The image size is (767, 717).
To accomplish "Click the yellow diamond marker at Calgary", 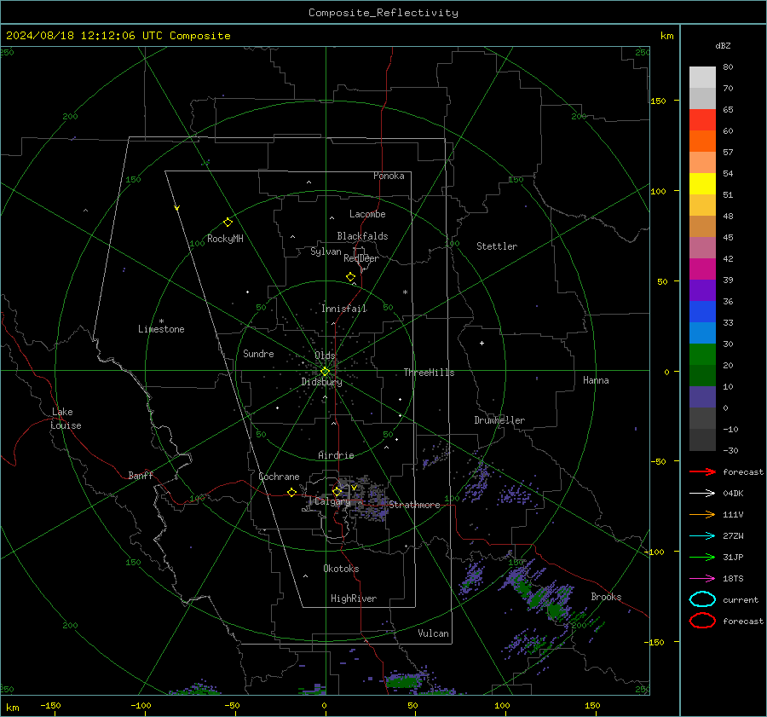I will 337,491.
